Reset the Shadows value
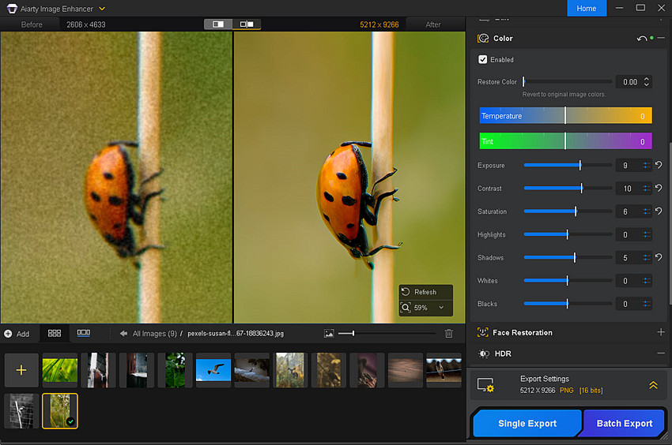The image size is (672, 445). [x=659, y=257]
